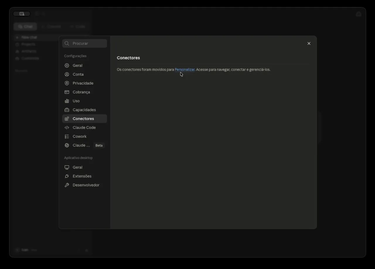Viewport: 375px width, 269px height.
Task: Click the Conectores page heading
Action: pos(128,58)
